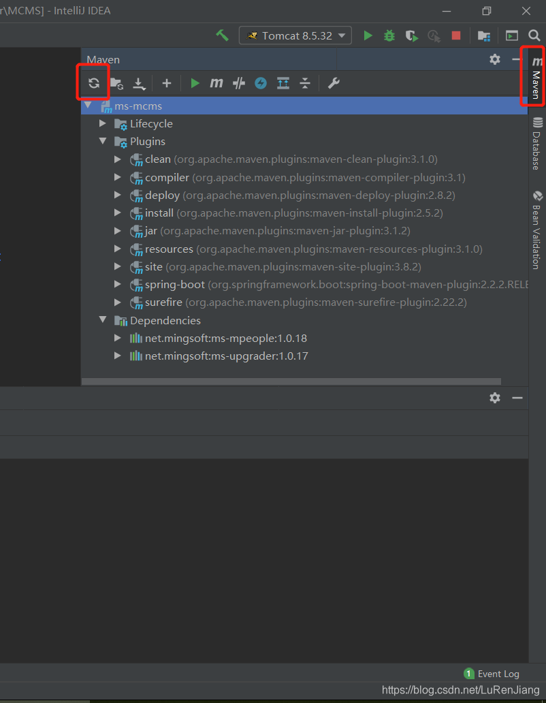Viewport: 546px width, 703px height.
Task: Open Maven panel gear options
Action: (495, 59)
